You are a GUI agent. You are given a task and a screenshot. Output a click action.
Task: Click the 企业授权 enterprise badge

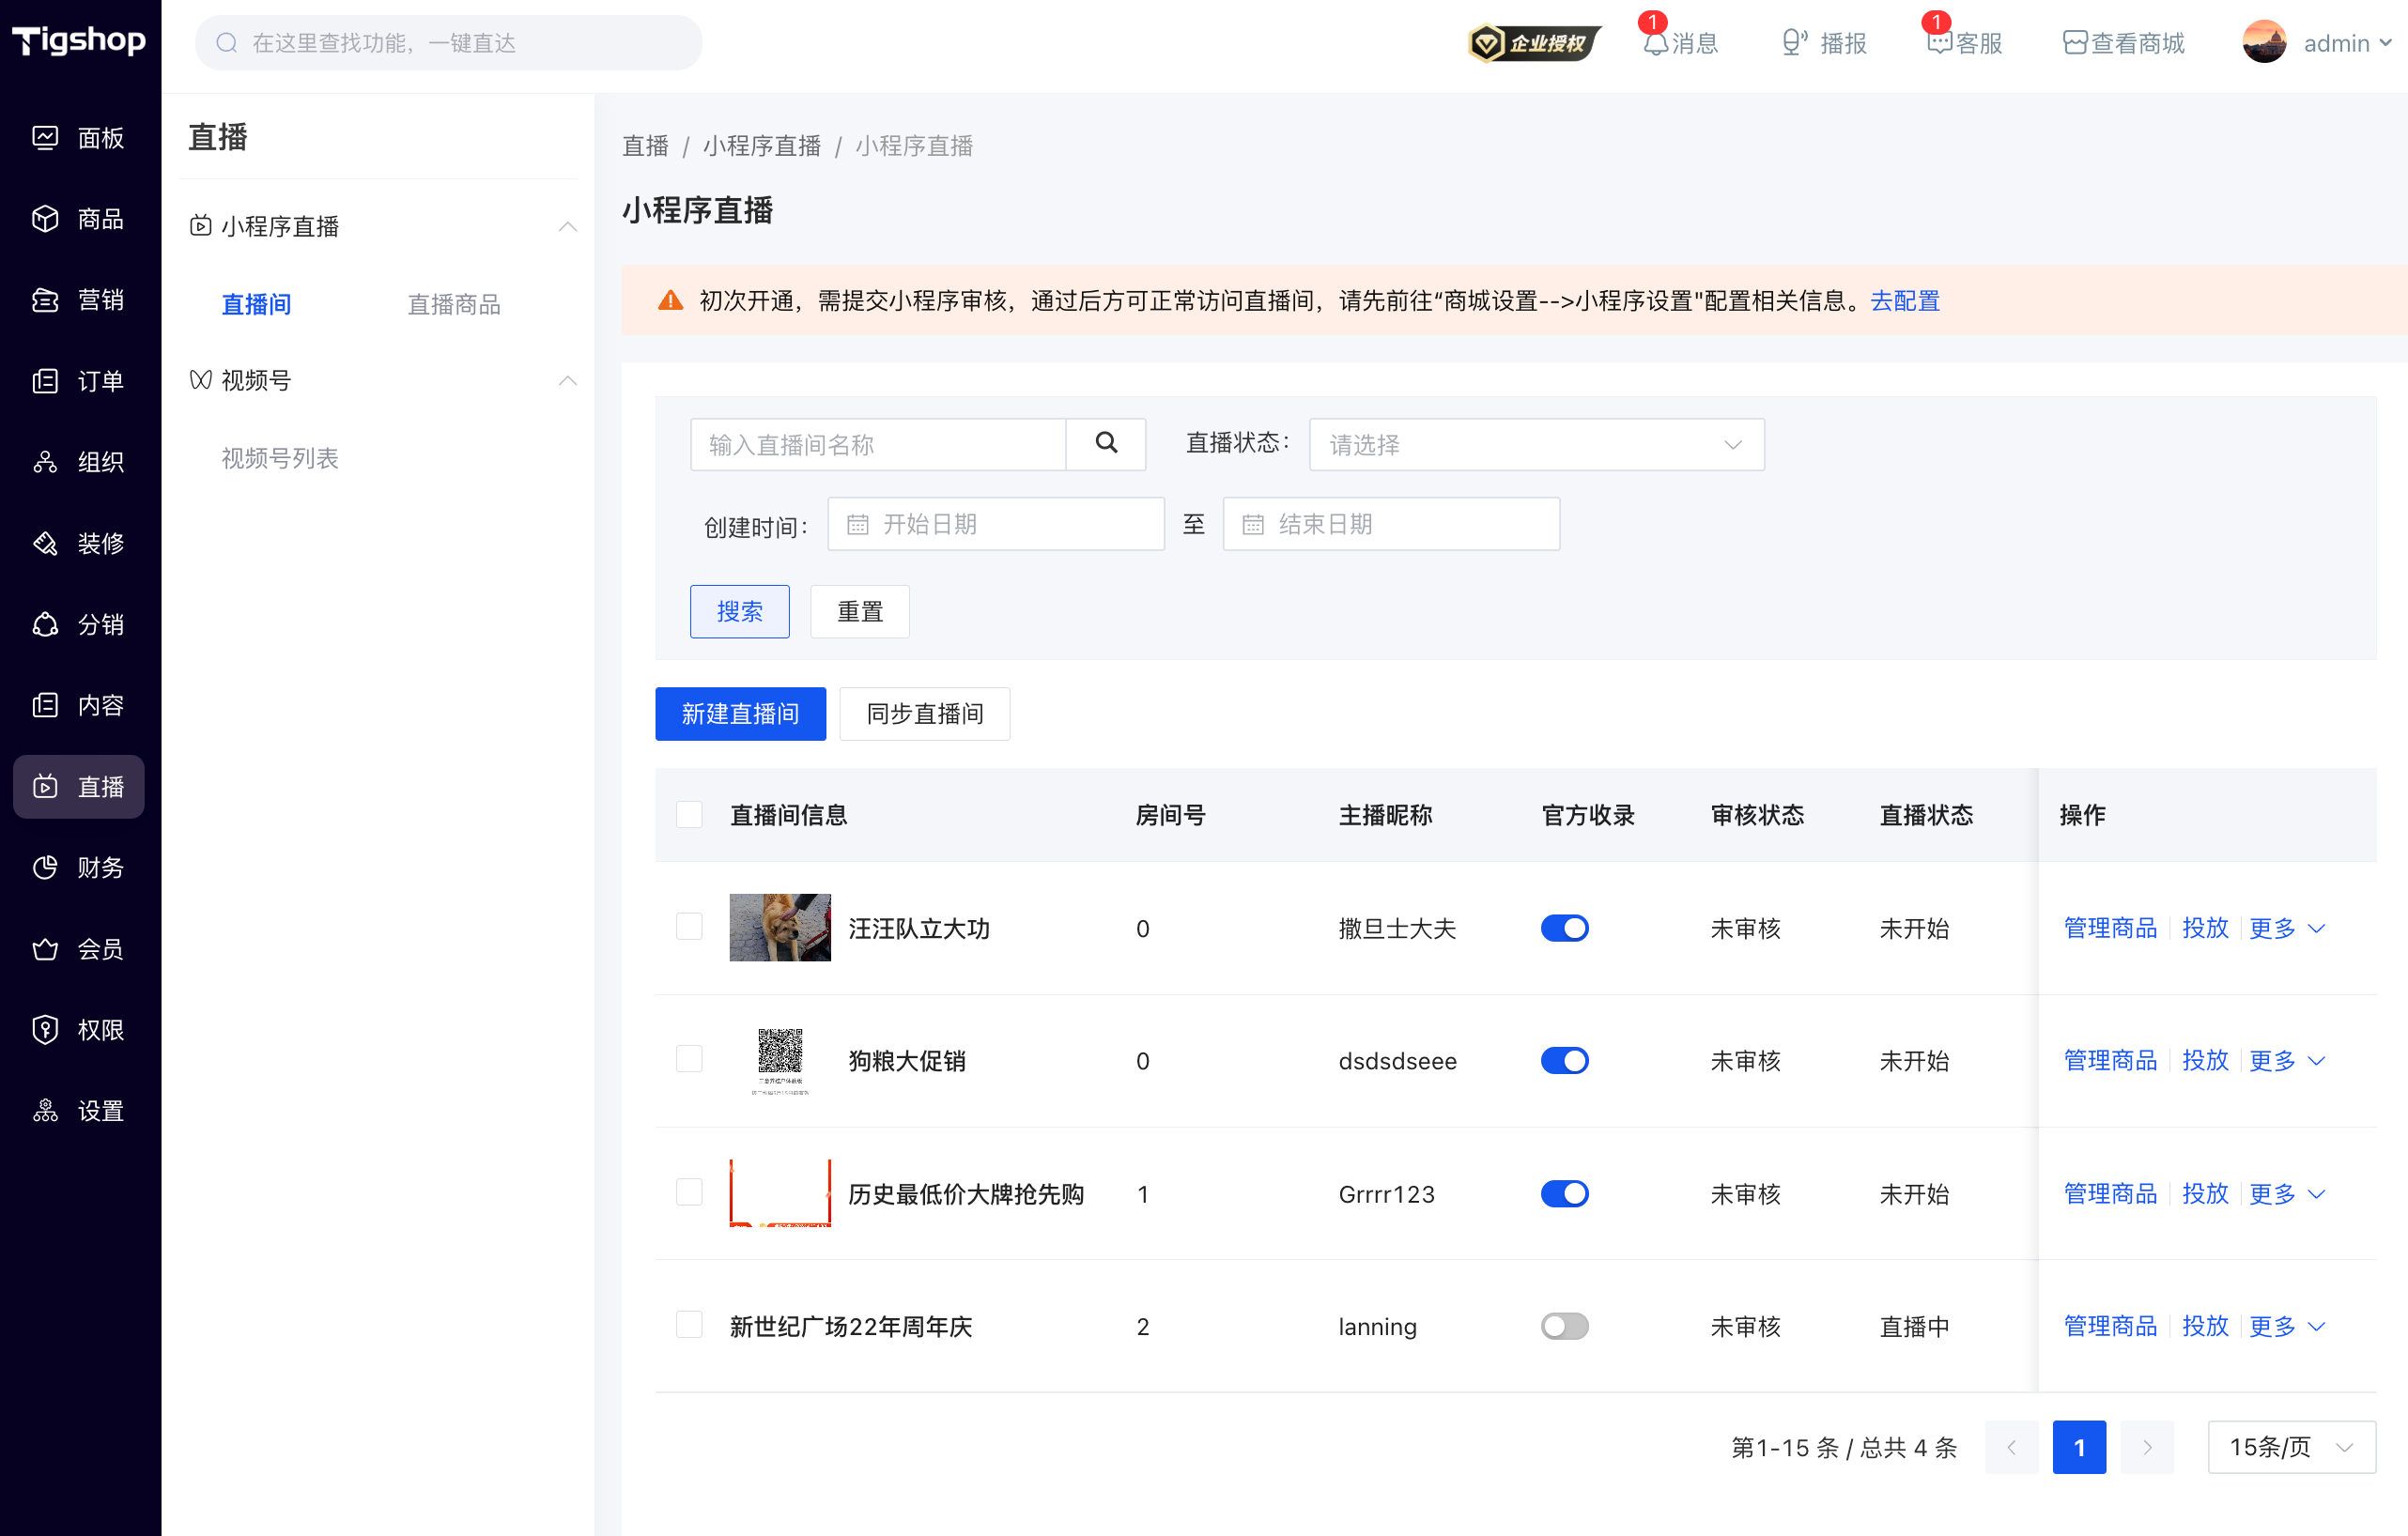pyautogui.click(x=1534, y=43)
